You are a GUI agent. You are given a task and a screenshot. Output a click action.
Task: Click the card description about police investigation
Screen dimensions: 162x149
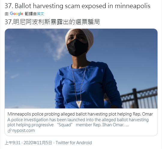(78, 122)
